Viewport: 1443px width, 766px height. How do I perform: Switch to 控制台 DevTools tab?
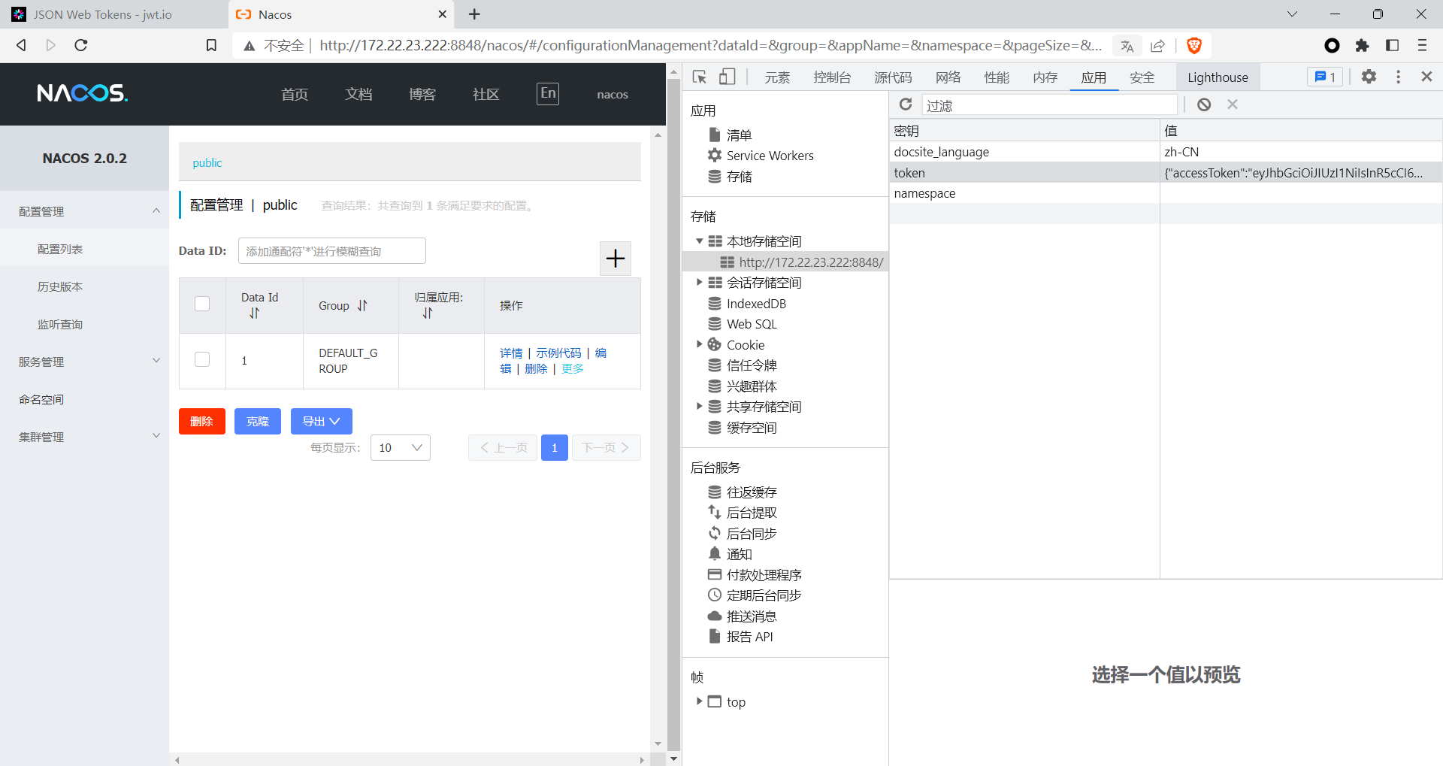click(832, 77)
